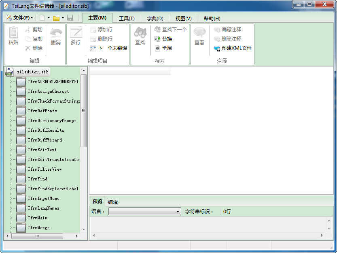Click the SIB file icon for sileditor.sib
This screenshot has height=253, width=337.
tap(9, 72)
